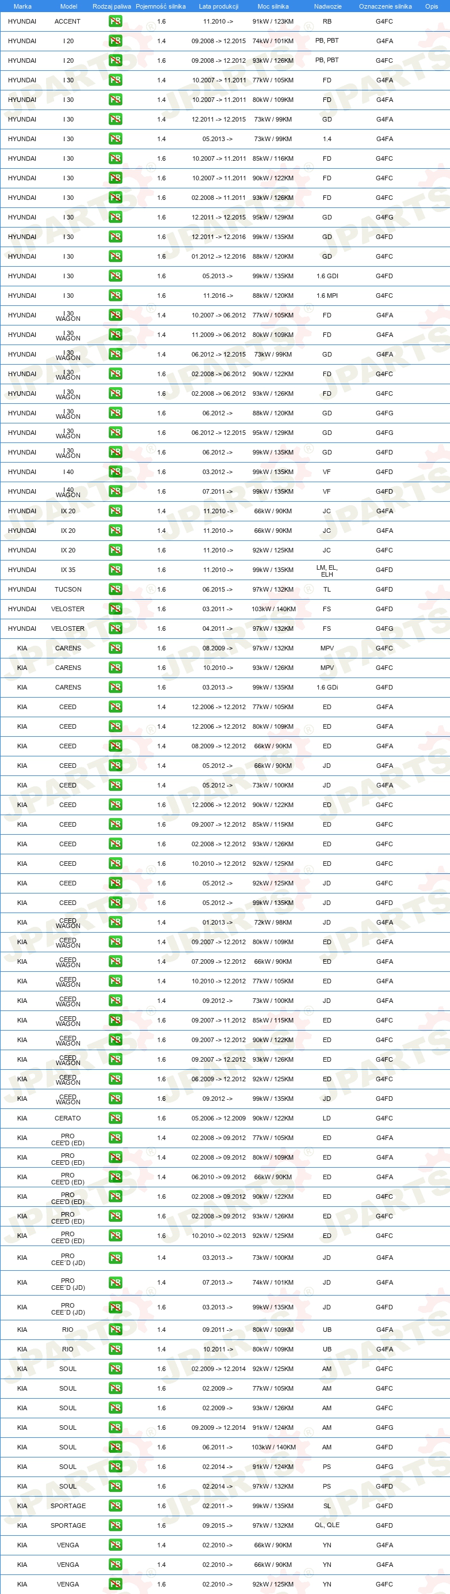Click fuel icon in SPORTAGE 09.2015 row
Image resolution: width=450 pixels, height=1594 pixels.
pyautogui.click(x=115, y=1525)
